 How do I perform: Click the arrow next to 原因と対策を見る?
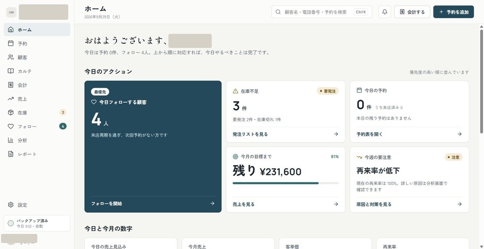459,204
